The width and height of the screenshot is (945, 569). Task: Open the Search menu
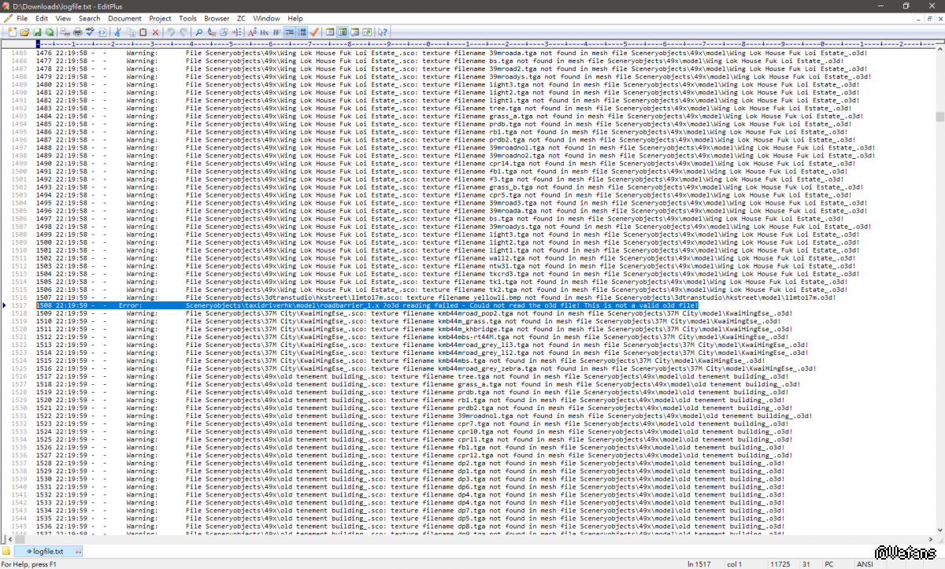tap(90, 18)
